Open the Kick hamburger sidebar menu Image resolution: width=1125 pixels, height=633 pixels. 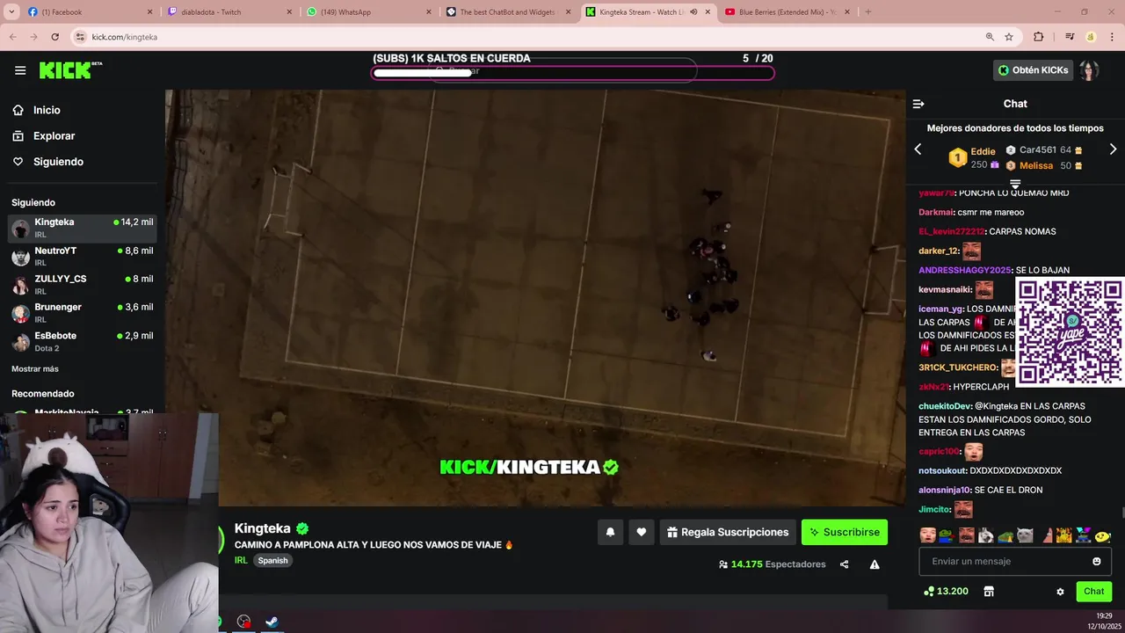(20, 70)
